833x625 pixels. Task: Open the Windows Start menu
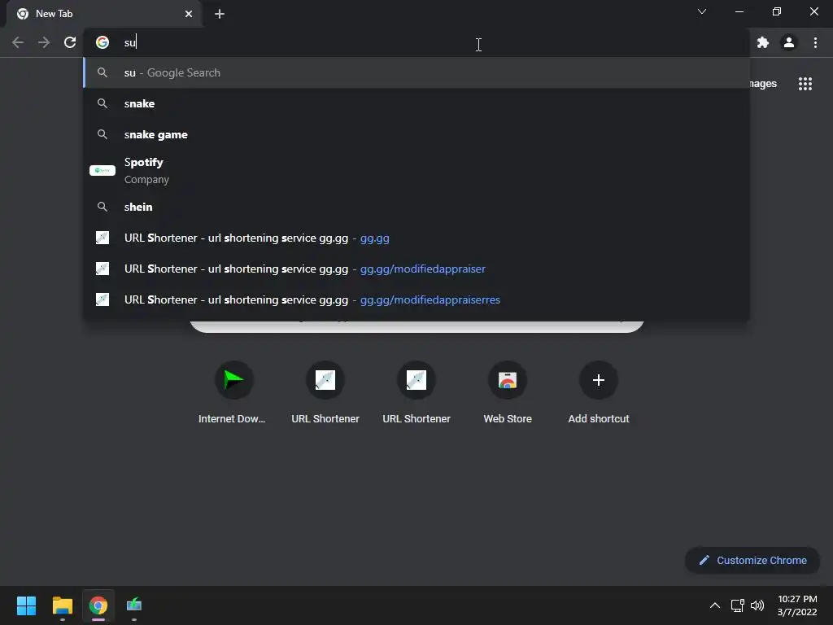(x=26, y=605)
